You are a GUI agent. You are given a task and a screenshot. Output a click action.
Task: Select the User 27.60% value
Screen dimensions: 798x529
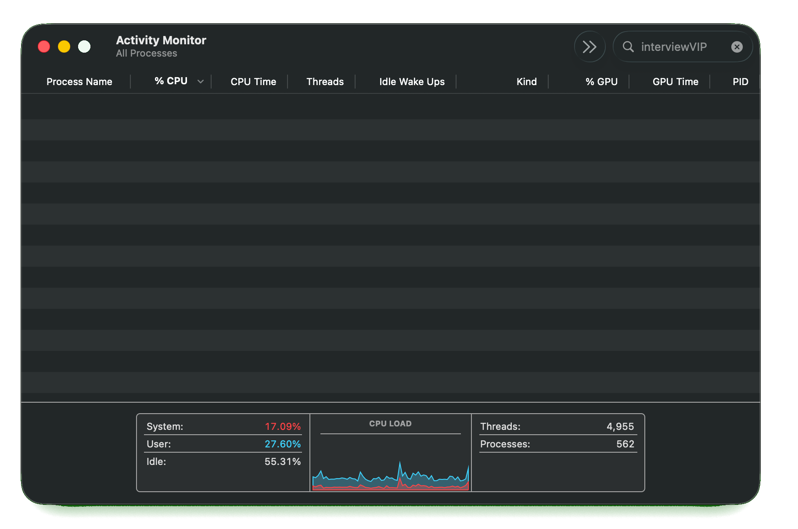pos(283,444)
